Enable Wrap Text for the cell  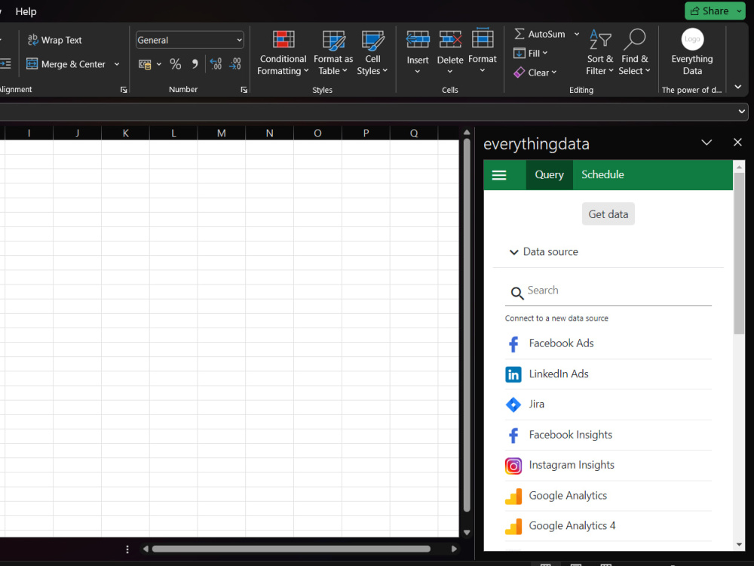[x=55, y=40]
